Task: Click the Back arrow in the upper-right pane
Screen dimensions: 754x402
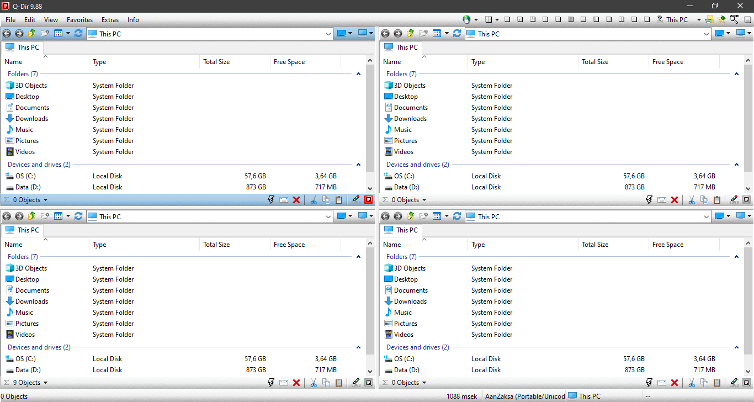Action: (x=385, y=34)
